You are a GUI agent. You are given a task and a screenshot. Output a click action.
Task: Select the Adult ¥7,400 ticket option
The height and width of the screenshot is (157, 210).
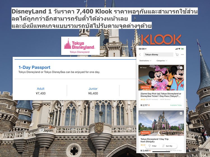click(x=41, y=91)
